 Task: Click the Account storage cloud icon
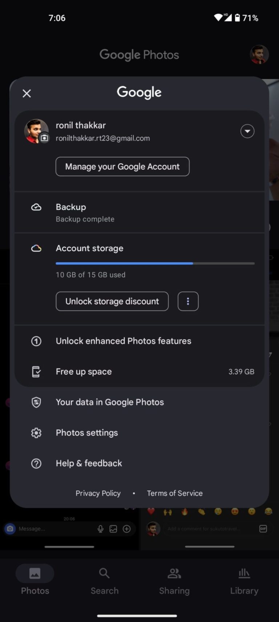coord(36,248)
